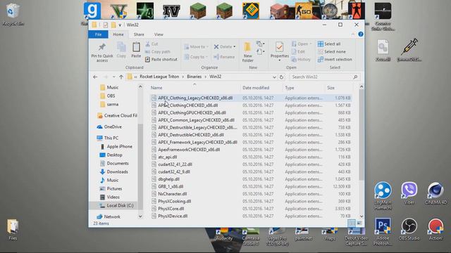Open OBS folder in navigation pane
Screen dimensions: 451x253
[x=111, y=96]
